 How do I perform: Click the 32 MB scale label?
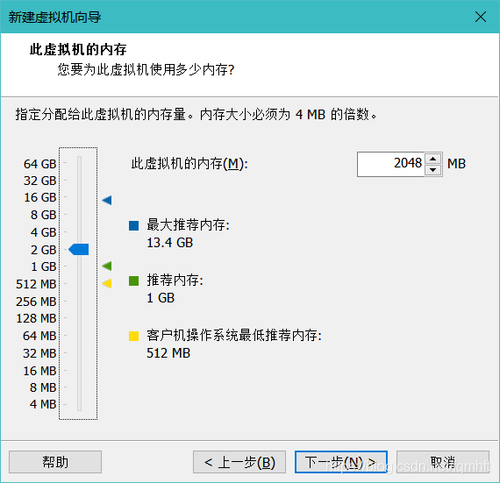pos(39,353)
